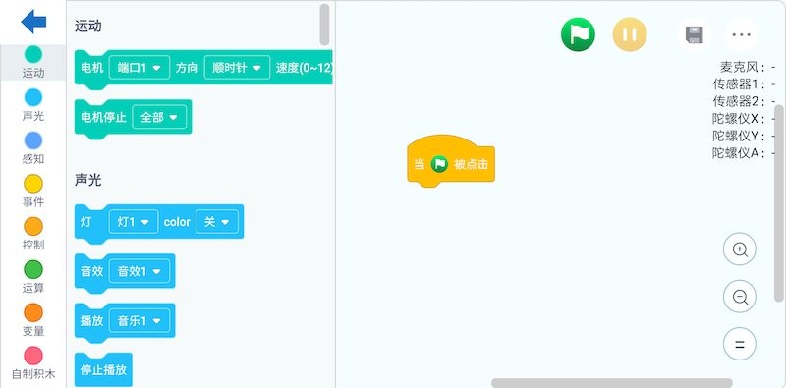Zoom out of the workspace
Viewport: 786px width, 388px height.
point(740,297)
